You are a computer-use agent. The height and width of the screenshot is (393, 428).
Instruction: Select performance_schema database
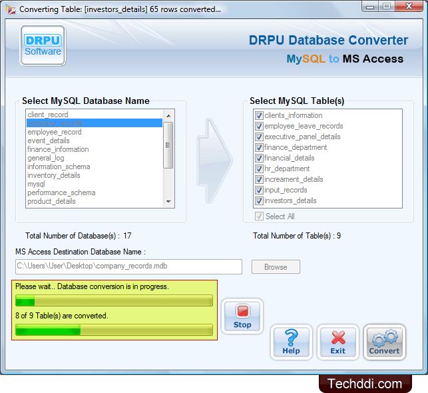95,193
